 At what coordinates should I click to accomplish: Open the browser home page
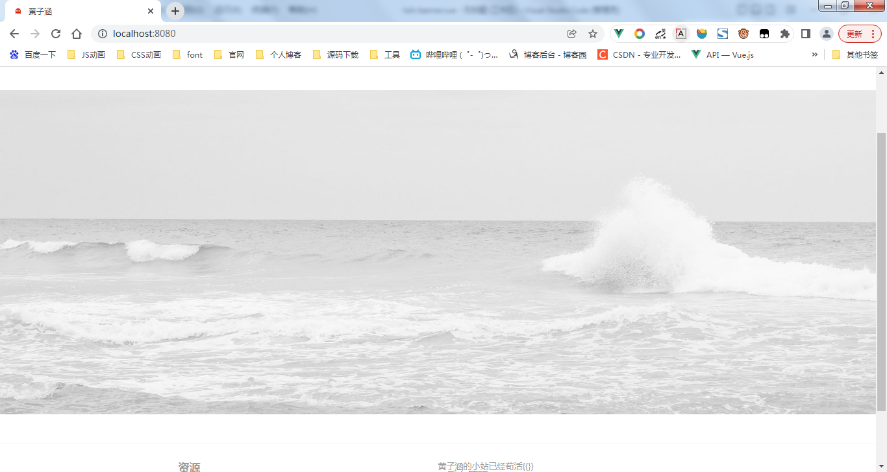[77, 34]
